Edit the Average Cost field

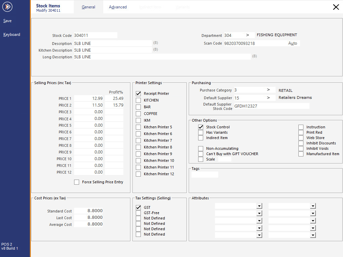(x=89, y=224)
